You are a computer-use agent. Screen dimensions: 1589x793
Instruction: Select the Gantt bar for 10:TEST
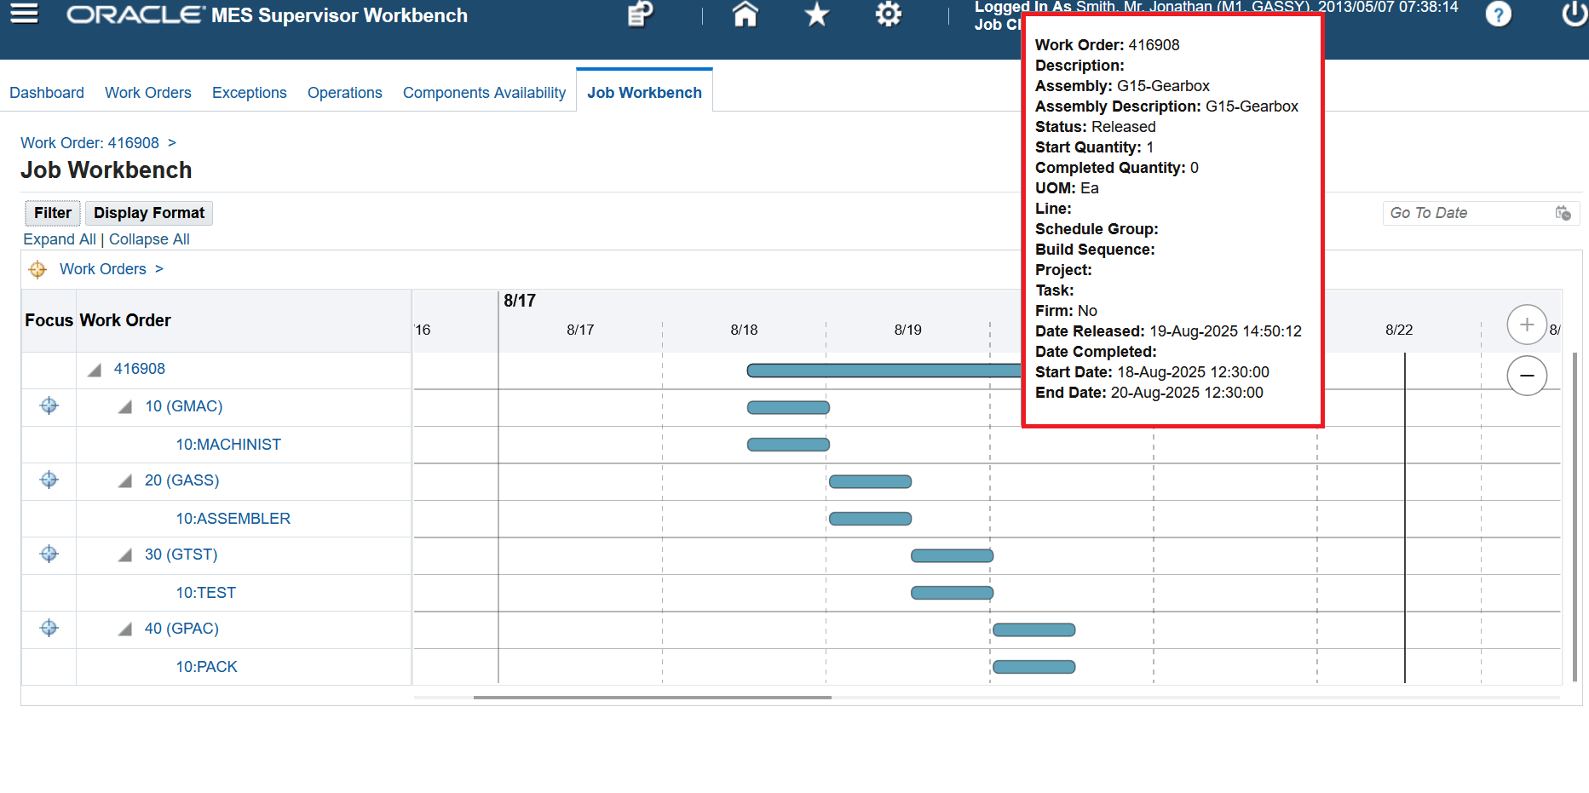952,592
